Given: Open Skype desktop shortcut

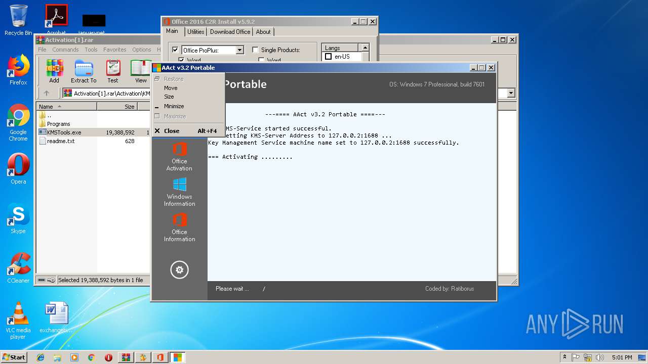Looking at the screenshot, I should coord(18,218).
